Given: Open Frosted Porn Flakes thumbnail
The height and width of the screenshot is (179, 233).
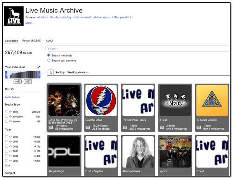Looking at the screenshot, I should pos(138,101).
